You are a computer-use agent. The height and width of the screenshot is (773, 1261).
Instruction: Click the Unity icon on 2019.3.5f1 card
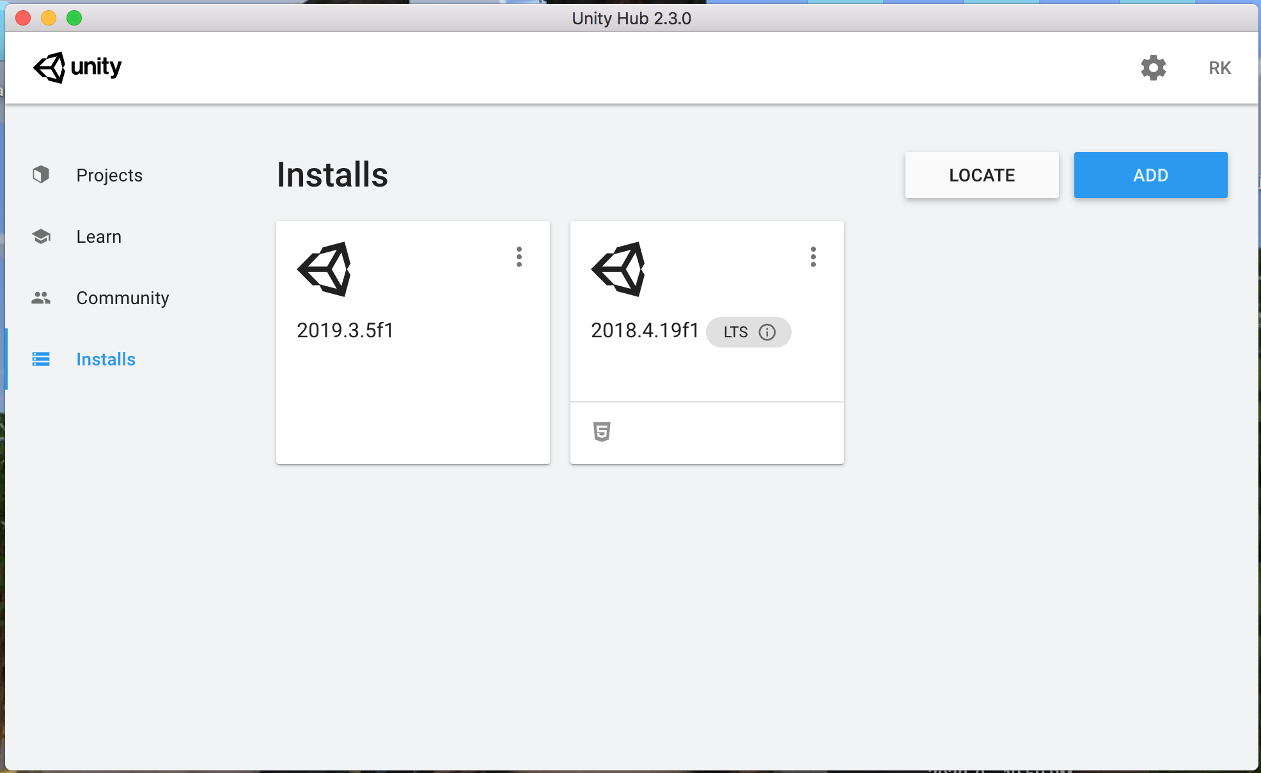click(x=325, y=269)
